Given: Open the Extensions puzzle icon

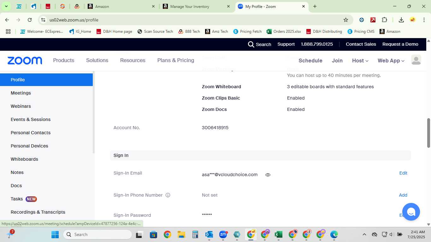Looking at the screenshot, I should click(x=384, y=20).
